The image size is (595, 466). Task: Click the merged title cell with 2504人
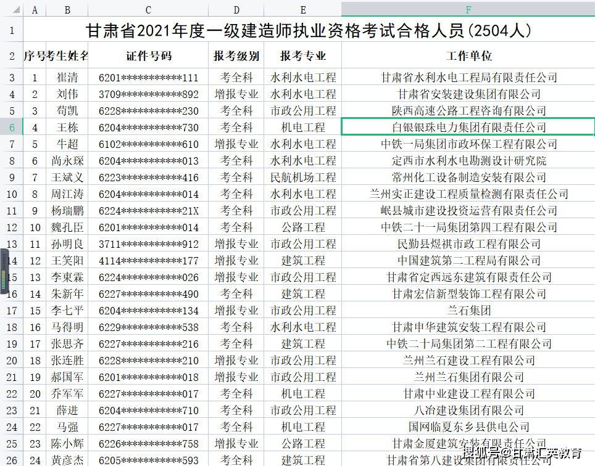click(x=302, y=29)
